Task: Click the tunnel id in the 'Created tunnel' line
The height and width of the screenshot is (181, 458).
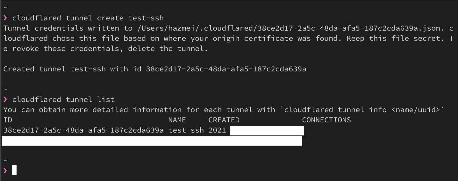Action: coord(226,69)
